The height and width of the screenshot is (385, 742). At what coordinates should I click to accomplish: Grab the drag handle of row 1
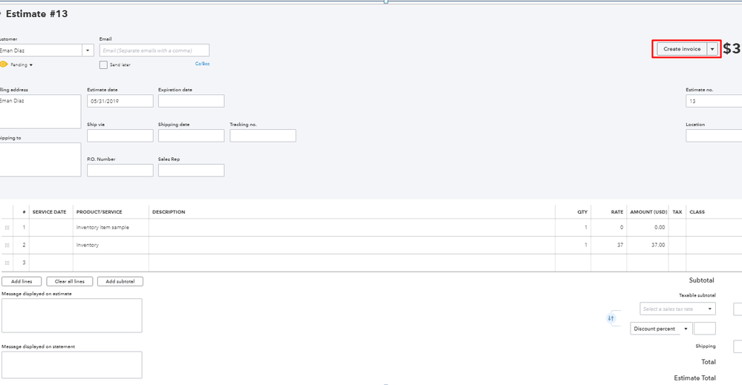[7, 228]
